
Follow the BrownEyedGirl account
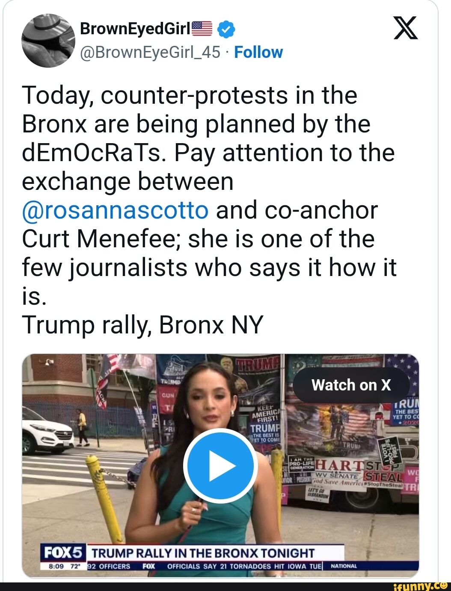coord(258,52)
